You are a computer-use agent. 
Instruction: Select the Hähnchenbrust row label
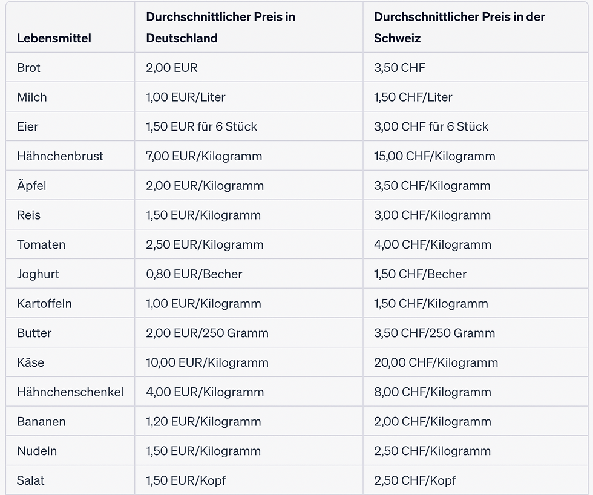point(60,156)
